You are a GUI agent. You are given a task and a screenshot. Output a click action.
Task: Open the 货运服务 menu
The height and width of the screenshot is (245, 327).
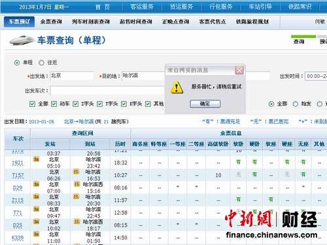[181, 7]
